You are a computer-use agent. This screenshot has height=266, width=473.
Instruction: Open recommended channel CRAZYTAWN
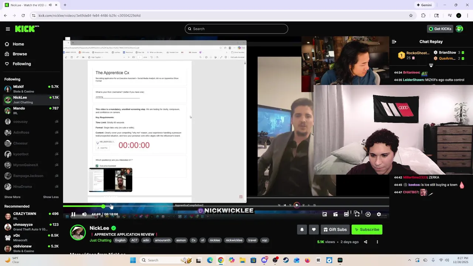click(x=31, y=216)
